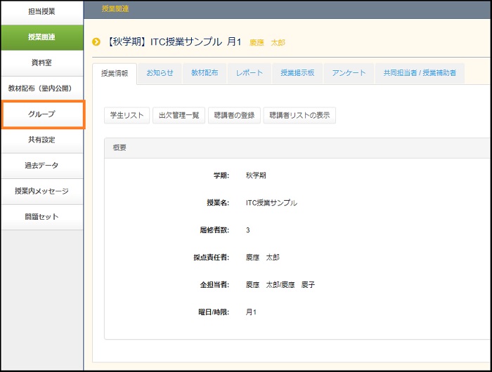Image resolution: width=492 pixels, height=372 pixels.
Task: Switch to the お知らせ tab
Action: tap(160, 73)
